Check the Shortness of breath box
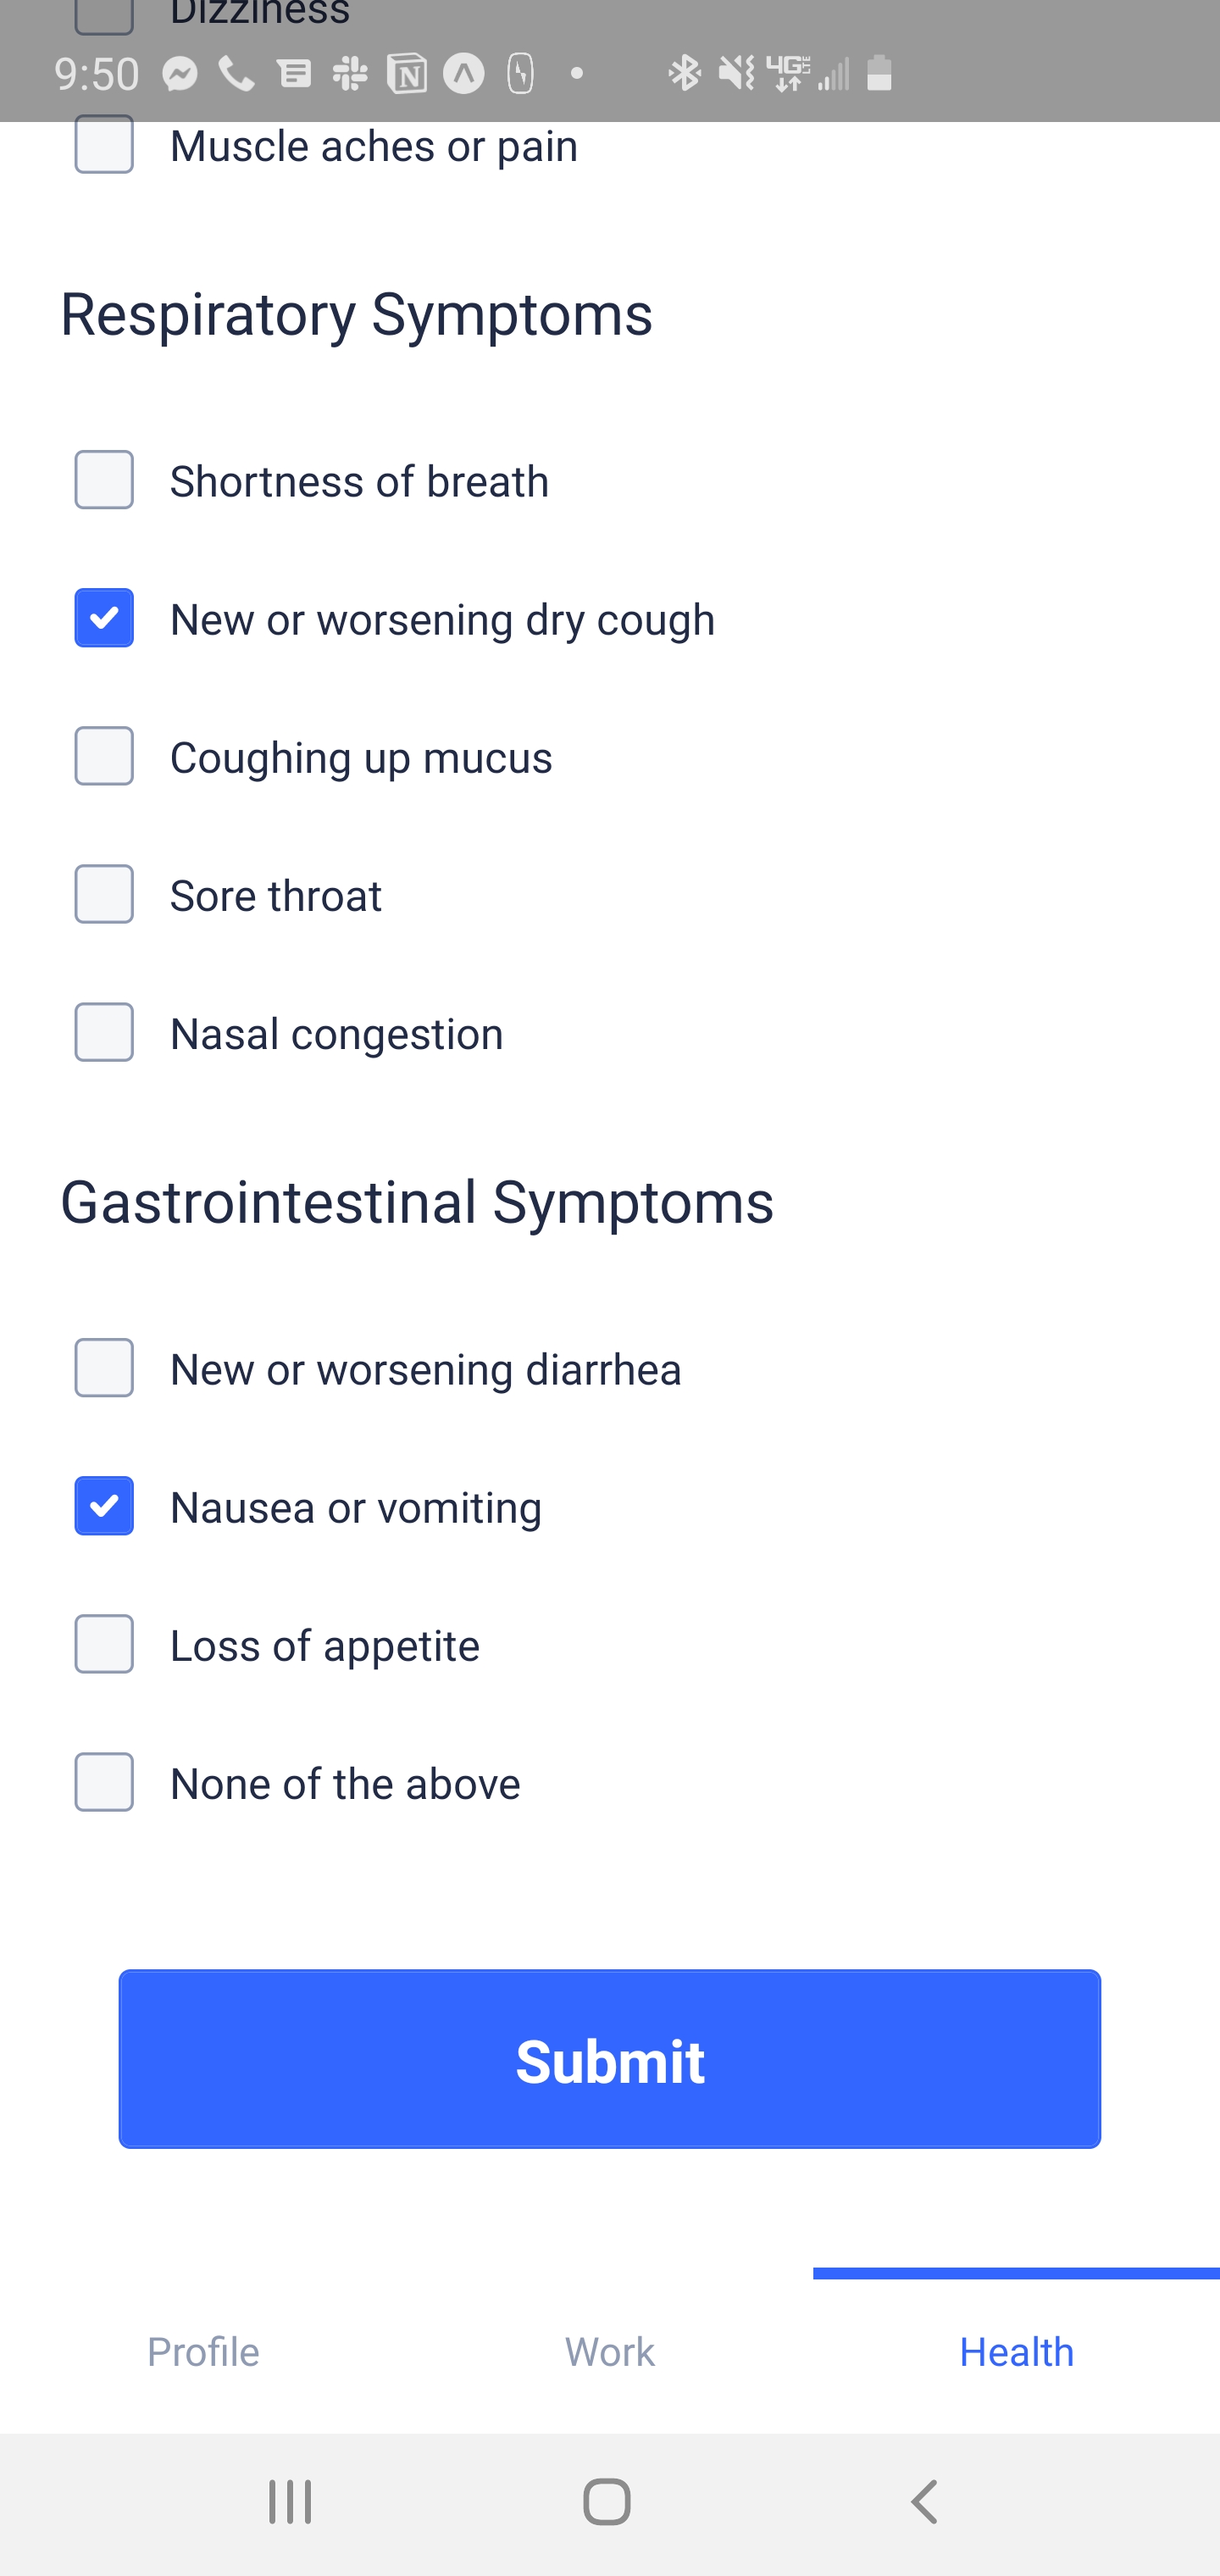The height and width of the screenshot is (2576, 1220). 104,480
